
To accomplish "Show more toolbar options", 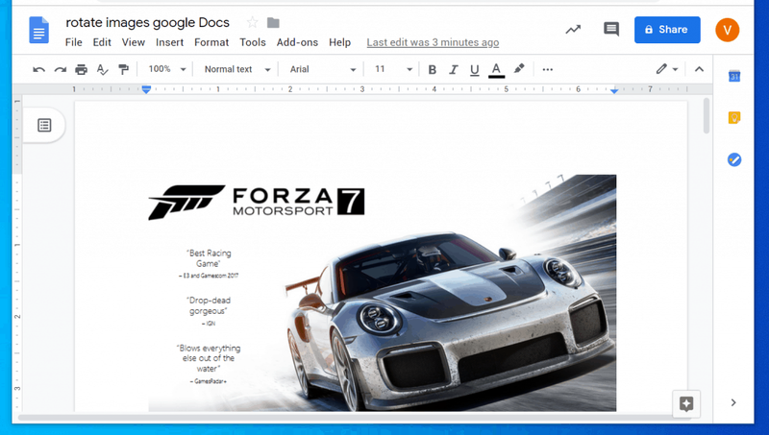I will [548, 69].
